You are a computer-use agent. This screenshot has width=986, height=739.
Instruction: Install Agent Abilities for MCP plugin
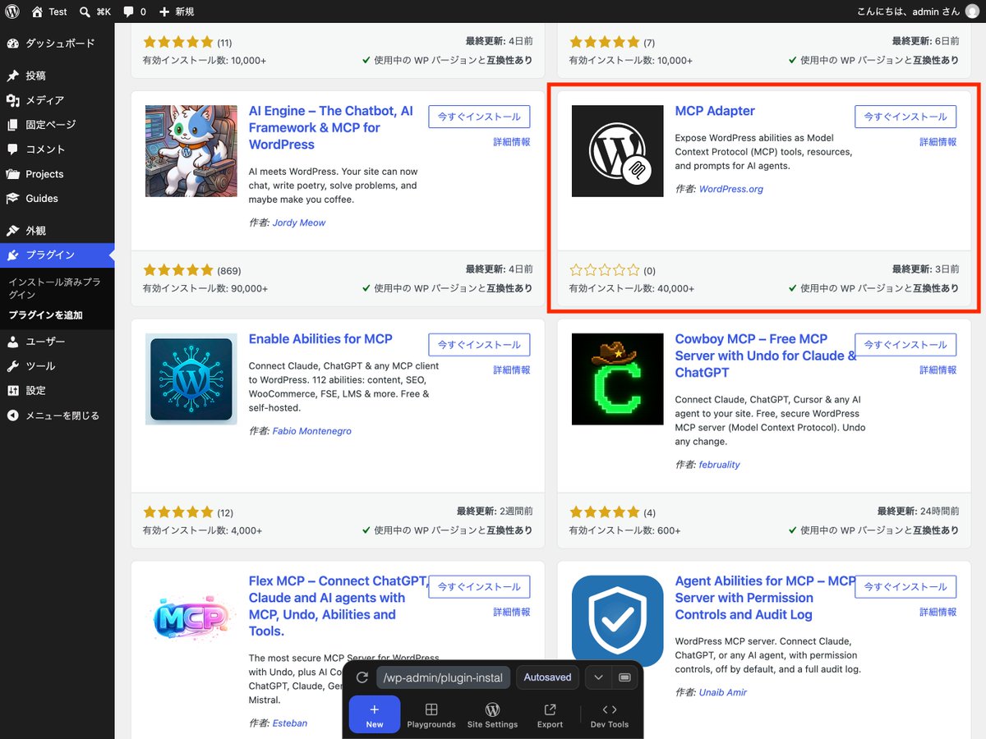(x=905, y=587)
